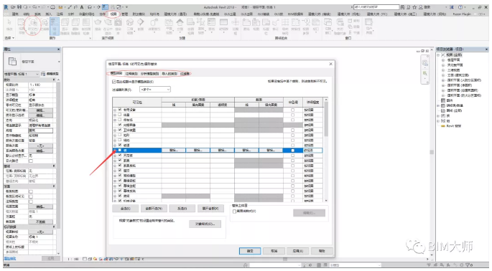Expand the highlighted category row tree node

(x=115, y=151)
